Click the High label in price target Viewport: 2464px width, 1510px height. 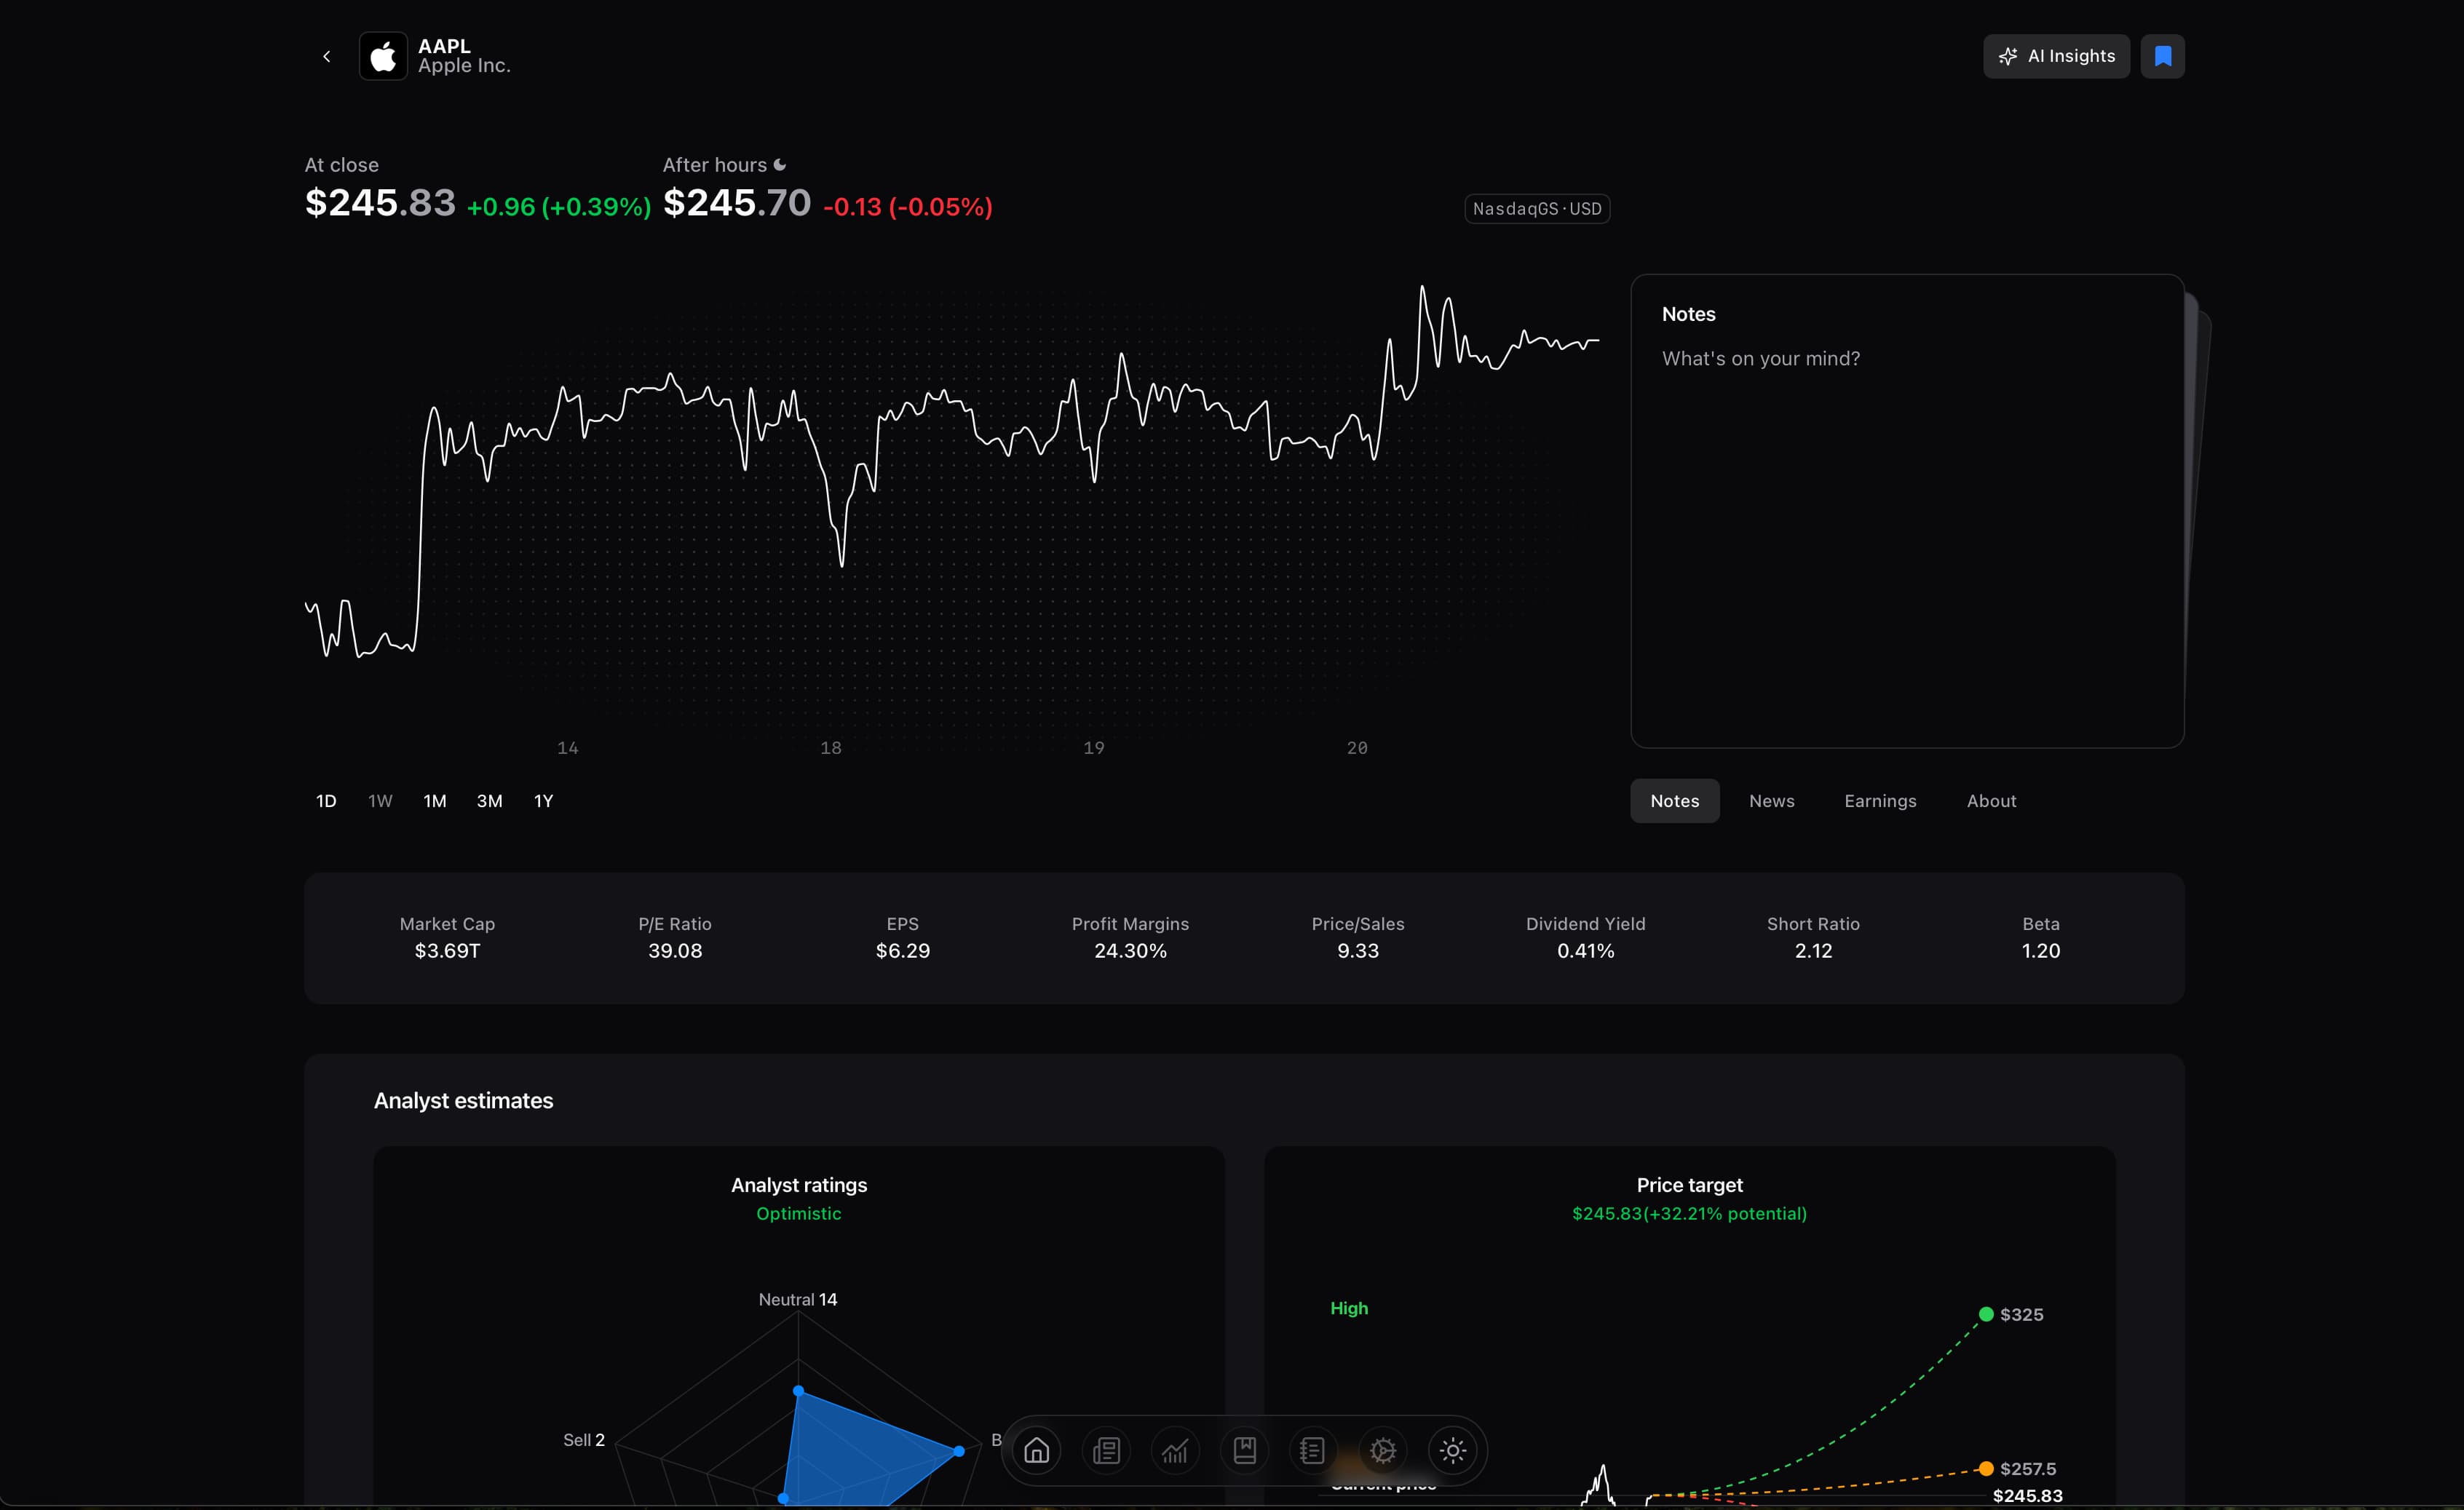pyautogui.click(x=1349, y=1309)
